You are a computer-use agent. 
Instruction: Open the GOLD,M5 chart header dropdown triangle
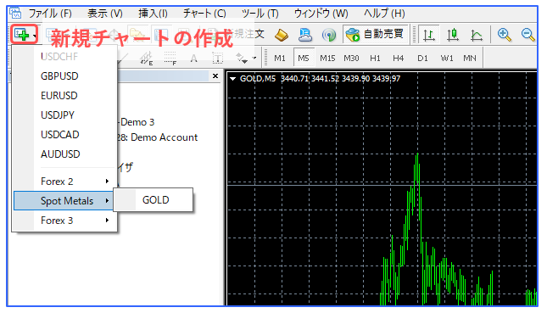click(232, 79)
